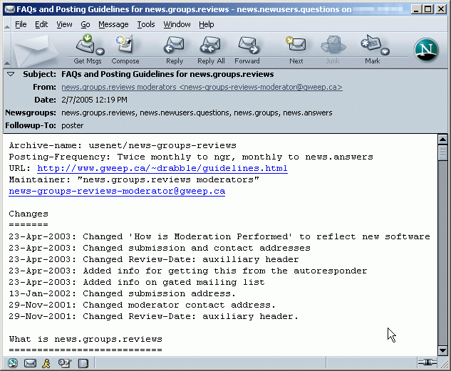451x371 pixels.
Task: Open the Get Msgs dropdown arrow
Action: pyautogui.click(x=100, y=51)
